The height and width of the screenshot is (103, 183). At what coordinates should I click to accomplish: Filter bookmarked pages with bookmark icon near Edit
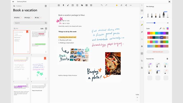click(x=46, y=29)
